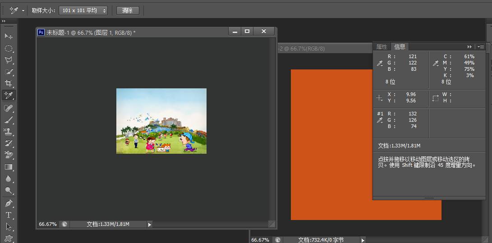Click sampler #1 R value 132
This screenshot has height=243, width=492.
point(413,114)
